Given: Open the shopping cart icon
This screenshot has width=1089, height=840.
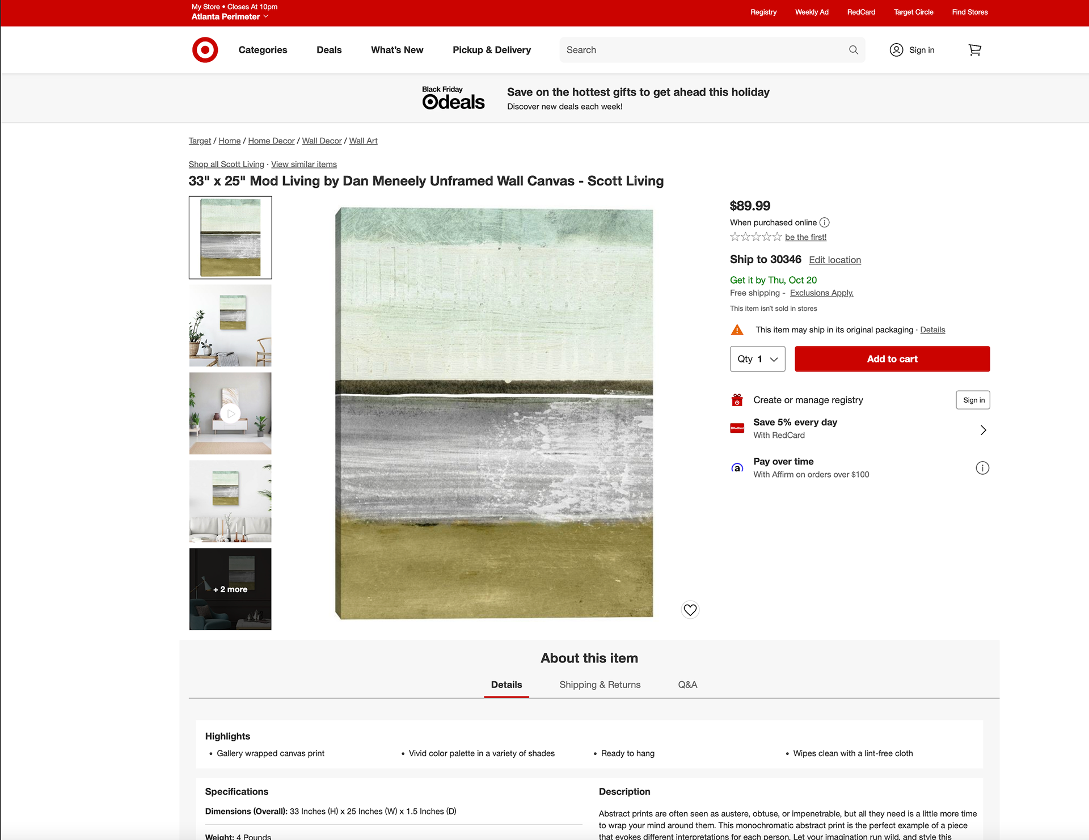Looking at the screenshot, I should click(974, 50).
